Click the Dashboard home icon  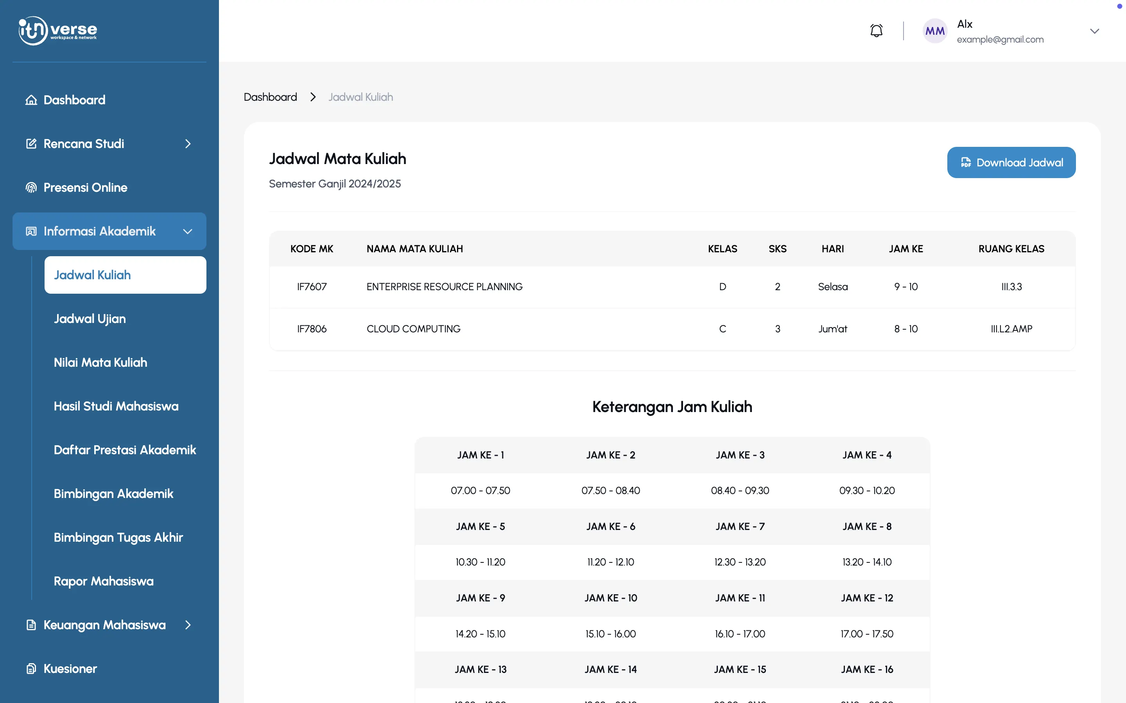(x=31, y=100)
